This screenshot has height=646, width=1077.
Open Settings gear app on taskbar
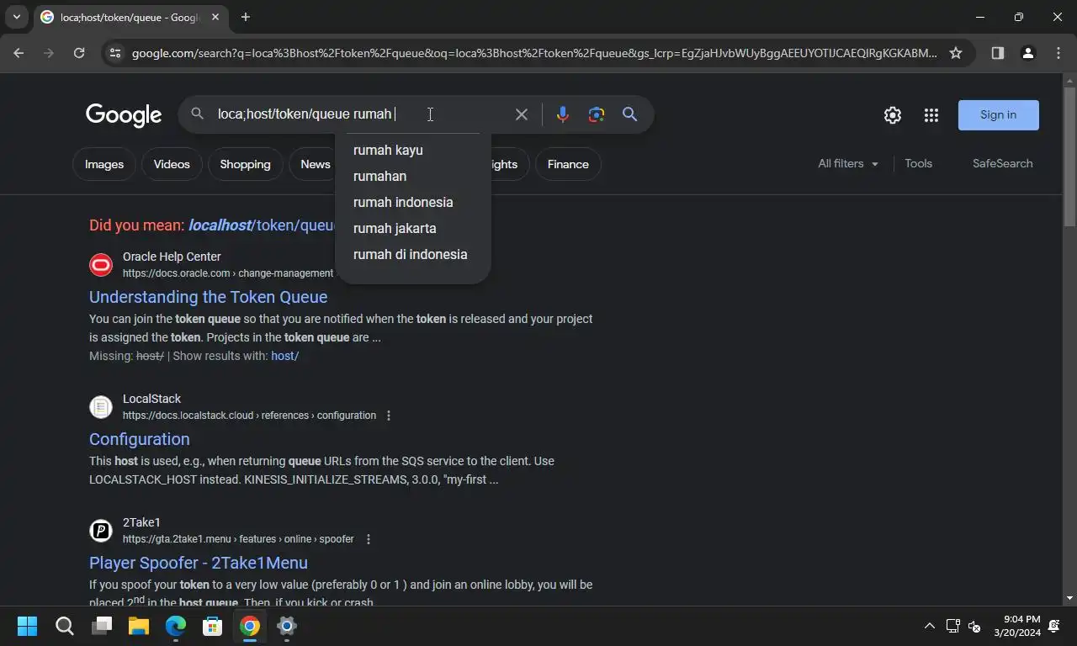pyautogui.click(x=287, y=626)
